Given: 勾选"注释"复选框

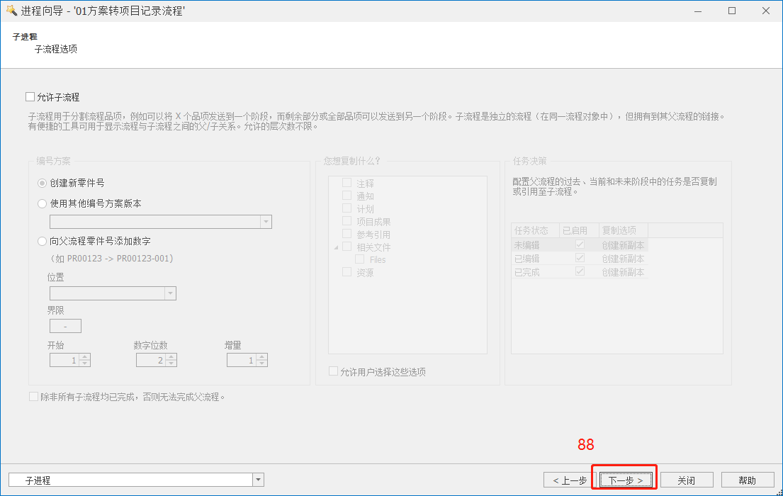Looking at the screenshot, I should [347, 183].
